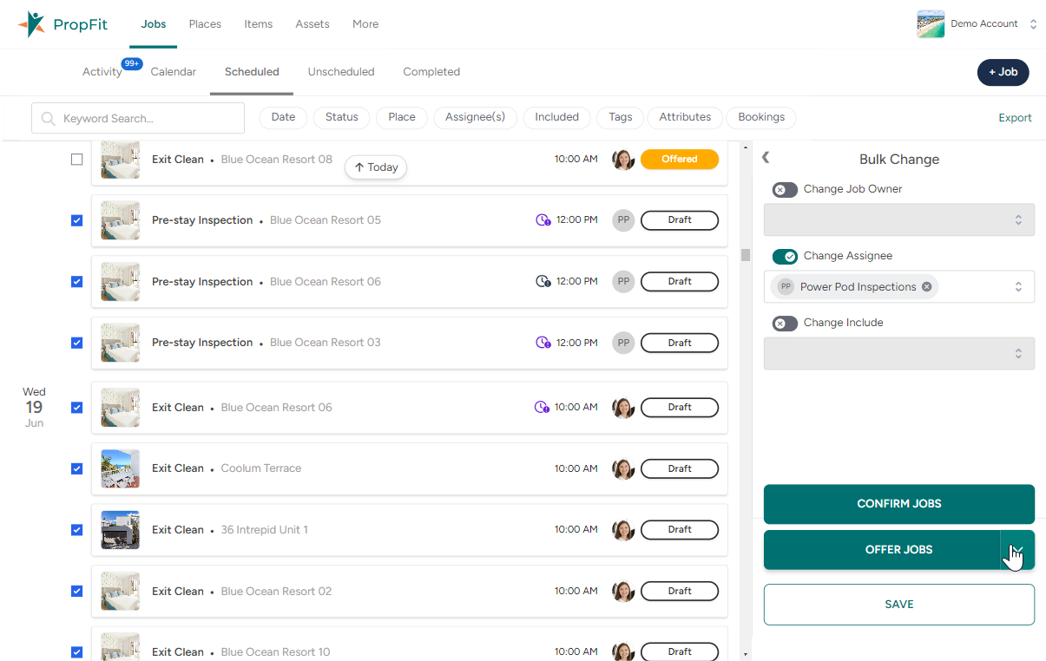Open the Places menu
1046x661 pixels.
pyautogui.click(x=205, y=24)
